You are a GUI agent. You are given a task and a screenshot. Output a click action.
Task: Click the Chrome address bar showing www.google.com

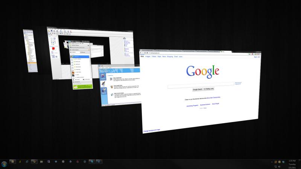tap(198, 53)
